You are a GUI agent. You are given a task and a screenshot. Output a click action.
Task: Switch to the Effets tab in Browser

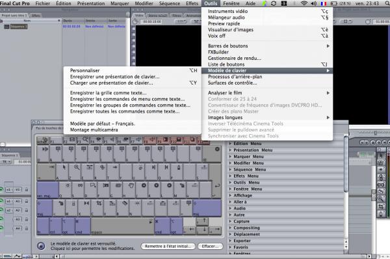click(x=36, y=16)
